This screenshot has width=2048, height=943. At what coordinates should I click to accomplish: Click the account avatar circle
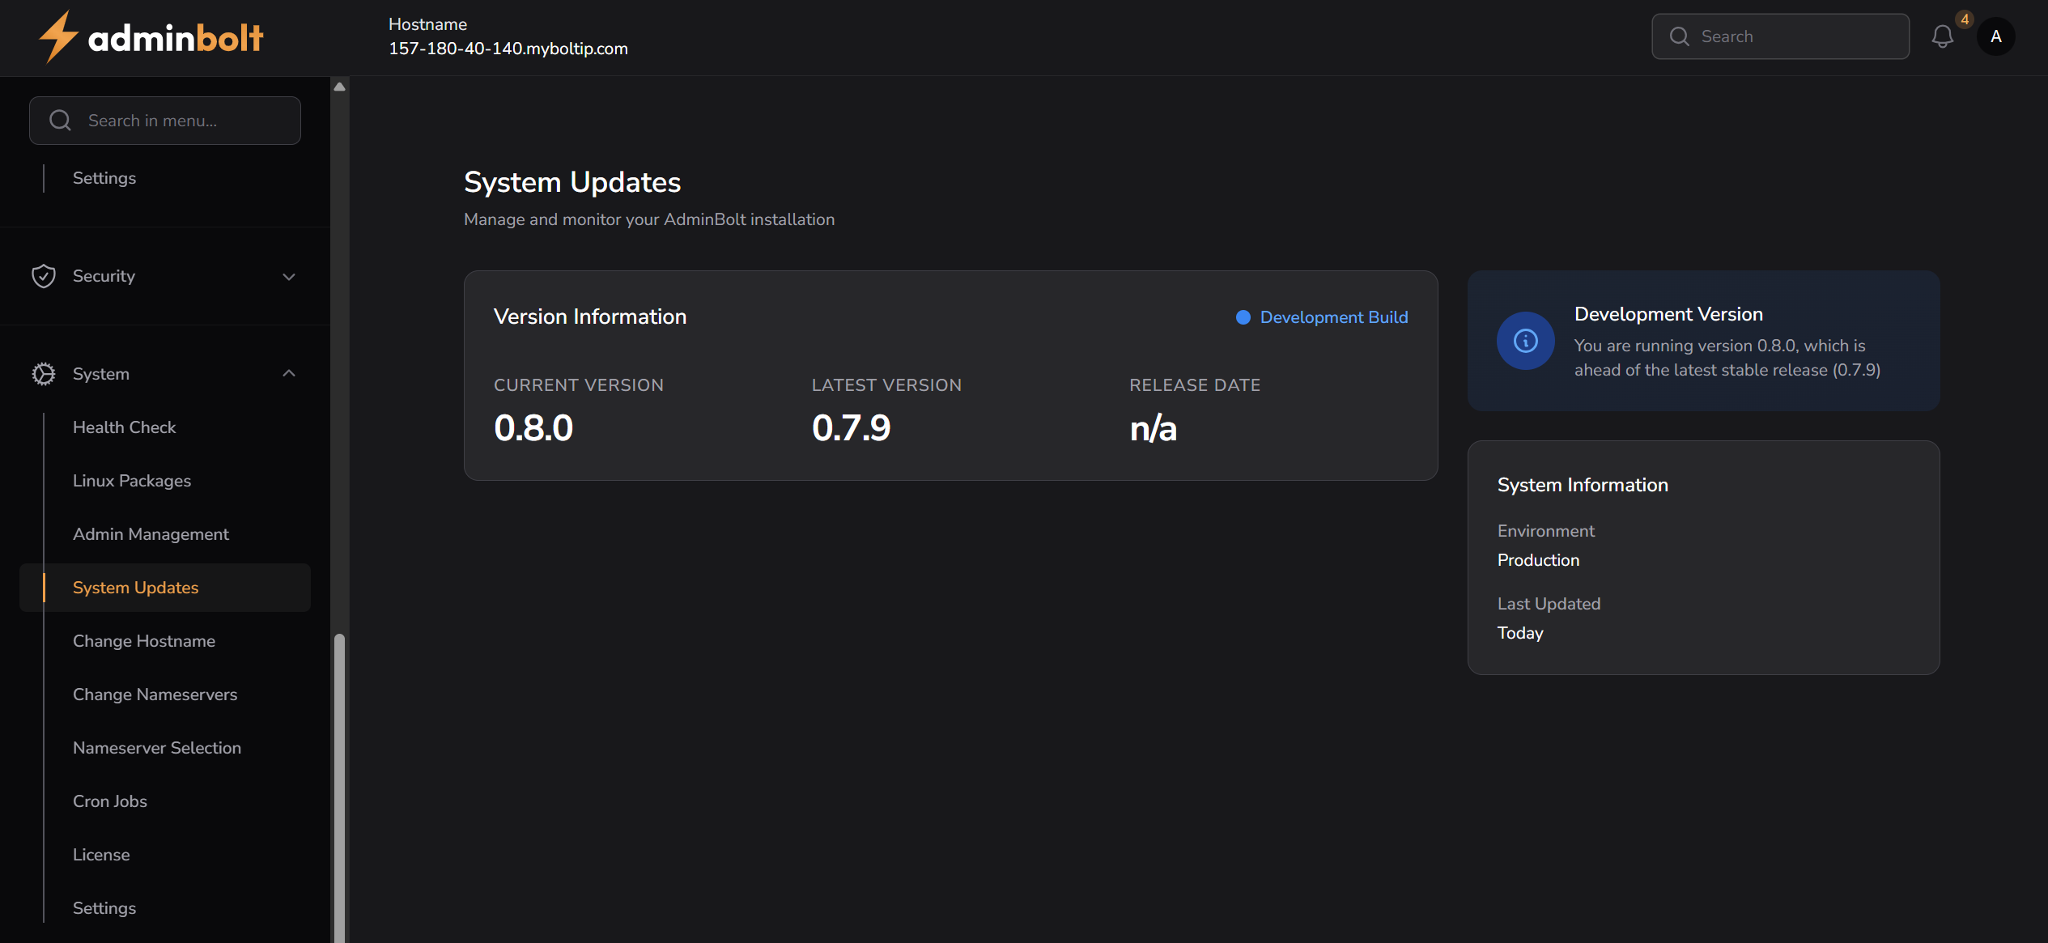(1995, 36)
